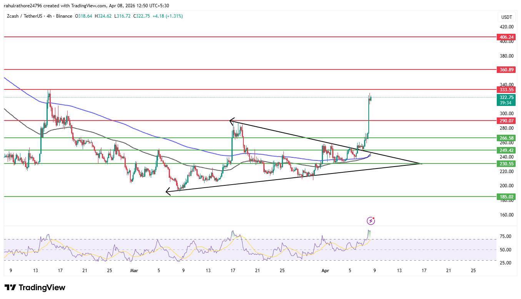Screen dimensions: 521x299
Task: Select the green 249.42 price level label
Action: pos(506,150)
